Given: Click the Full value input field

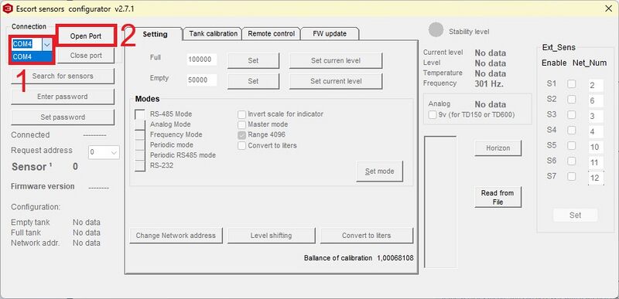Looking at the screenshot, I should (202, 60).
